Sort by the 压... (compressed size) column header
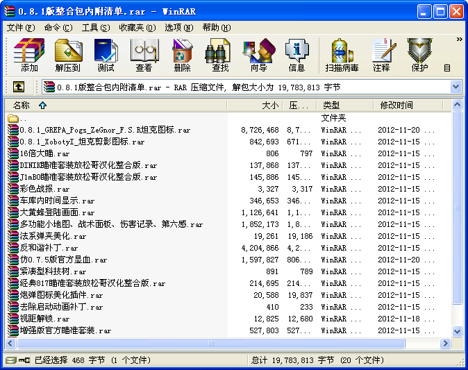468x370 pixels. coord(299,106)
